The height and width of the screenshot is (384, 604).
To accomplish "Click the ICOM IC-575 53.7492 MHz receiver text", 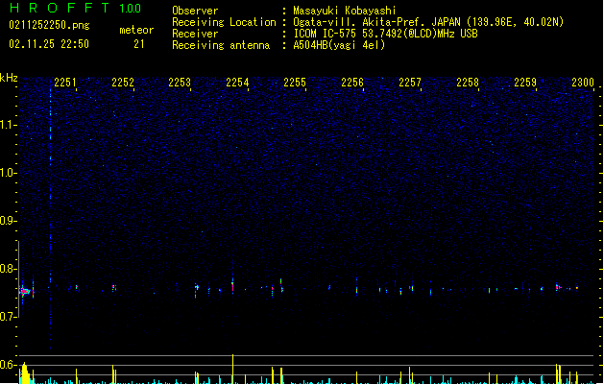I will [386, 34].
